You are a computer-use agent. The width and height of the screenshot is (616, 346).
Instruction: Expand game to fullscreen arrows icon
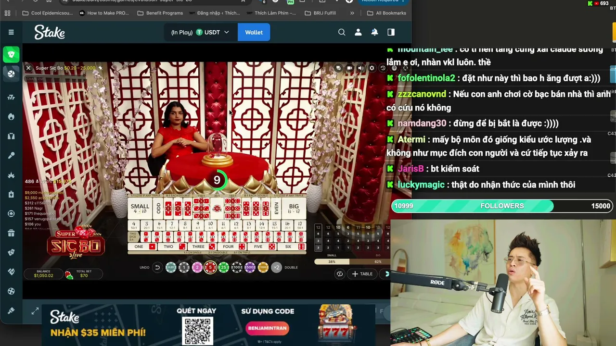point(35,311)
